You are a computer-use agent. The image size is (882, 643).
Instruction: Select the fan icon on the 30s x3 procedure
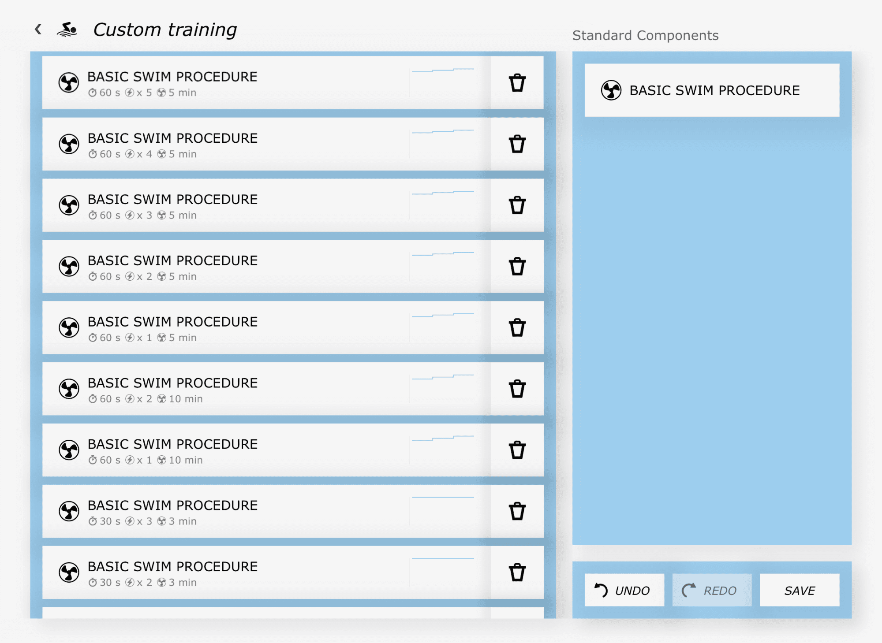(x=69, y=511)
